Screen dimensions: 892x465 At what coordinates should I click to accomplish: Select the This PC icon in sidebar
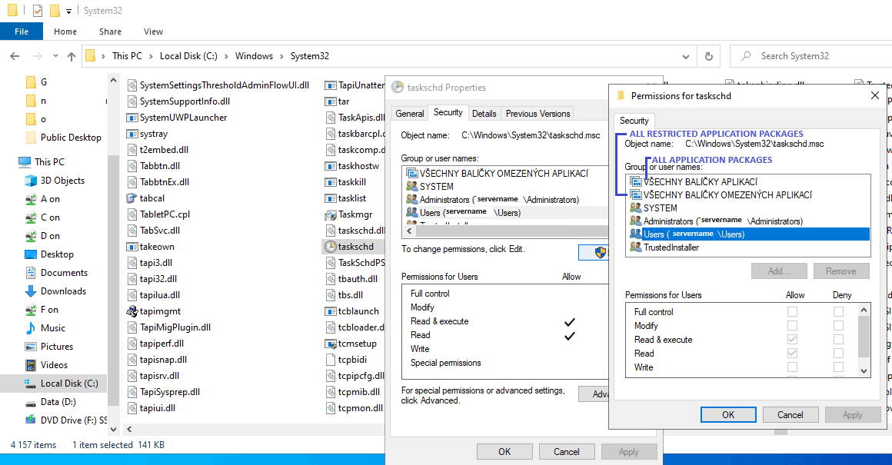pos(25,162)
